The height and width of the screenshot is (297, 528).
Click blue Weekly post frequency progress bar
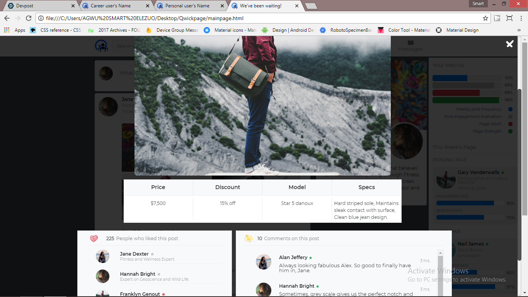click(450, 78)
